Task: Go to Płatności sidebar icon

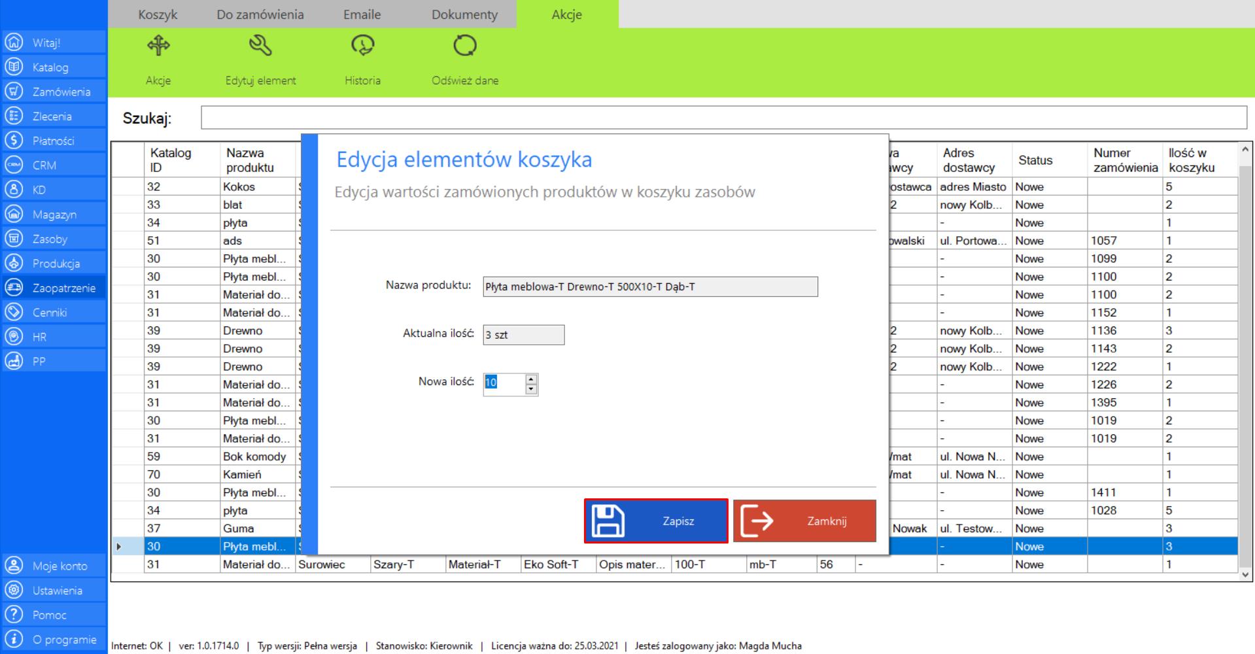Action: click(14, 141)
